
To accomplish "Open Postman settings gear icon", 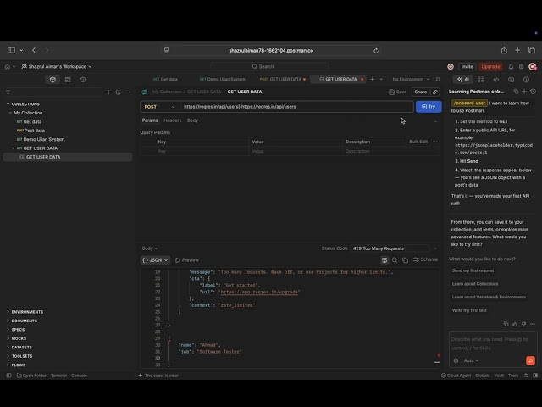I will click(522, 66).
